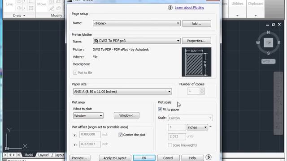
Task: Open Help for the Plot dialog
Action: (192, 158)
